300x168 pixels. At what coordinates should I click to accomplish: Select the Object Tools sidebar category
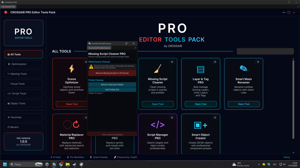coord(23,103)
